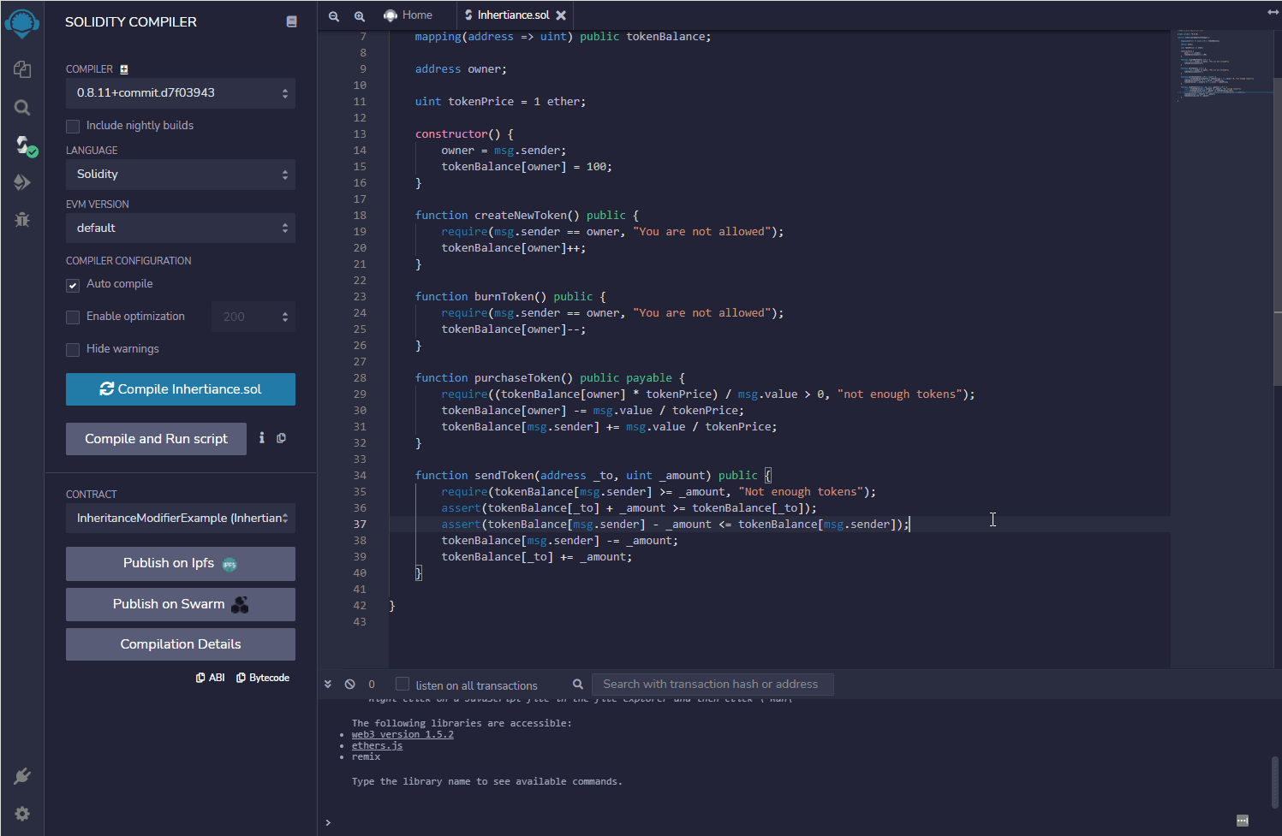This screenshot has width=1282, height=836.
Task: Click Compile Inhertiance.sol button
Action: 181,389
